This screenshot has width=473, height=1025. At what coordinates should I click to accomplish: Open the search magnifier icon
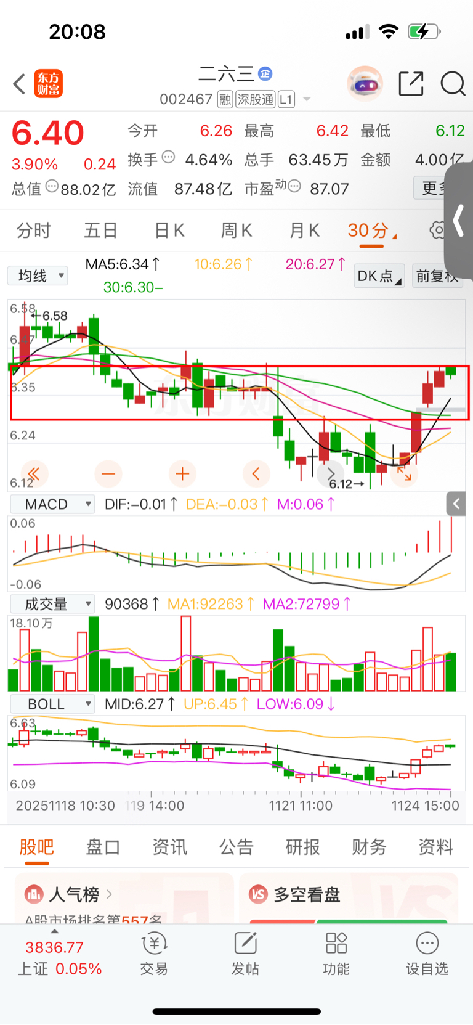point(453,84)
